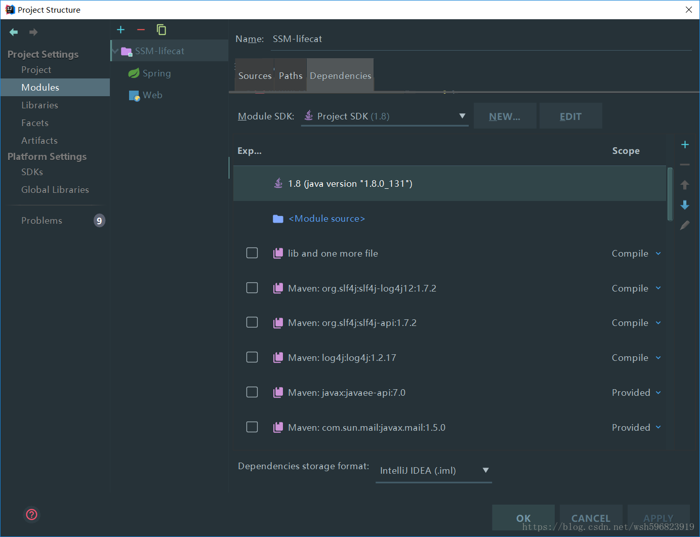
Task: Open scope dropdown for slf4j-log4j12
Action: coord(636,288)
